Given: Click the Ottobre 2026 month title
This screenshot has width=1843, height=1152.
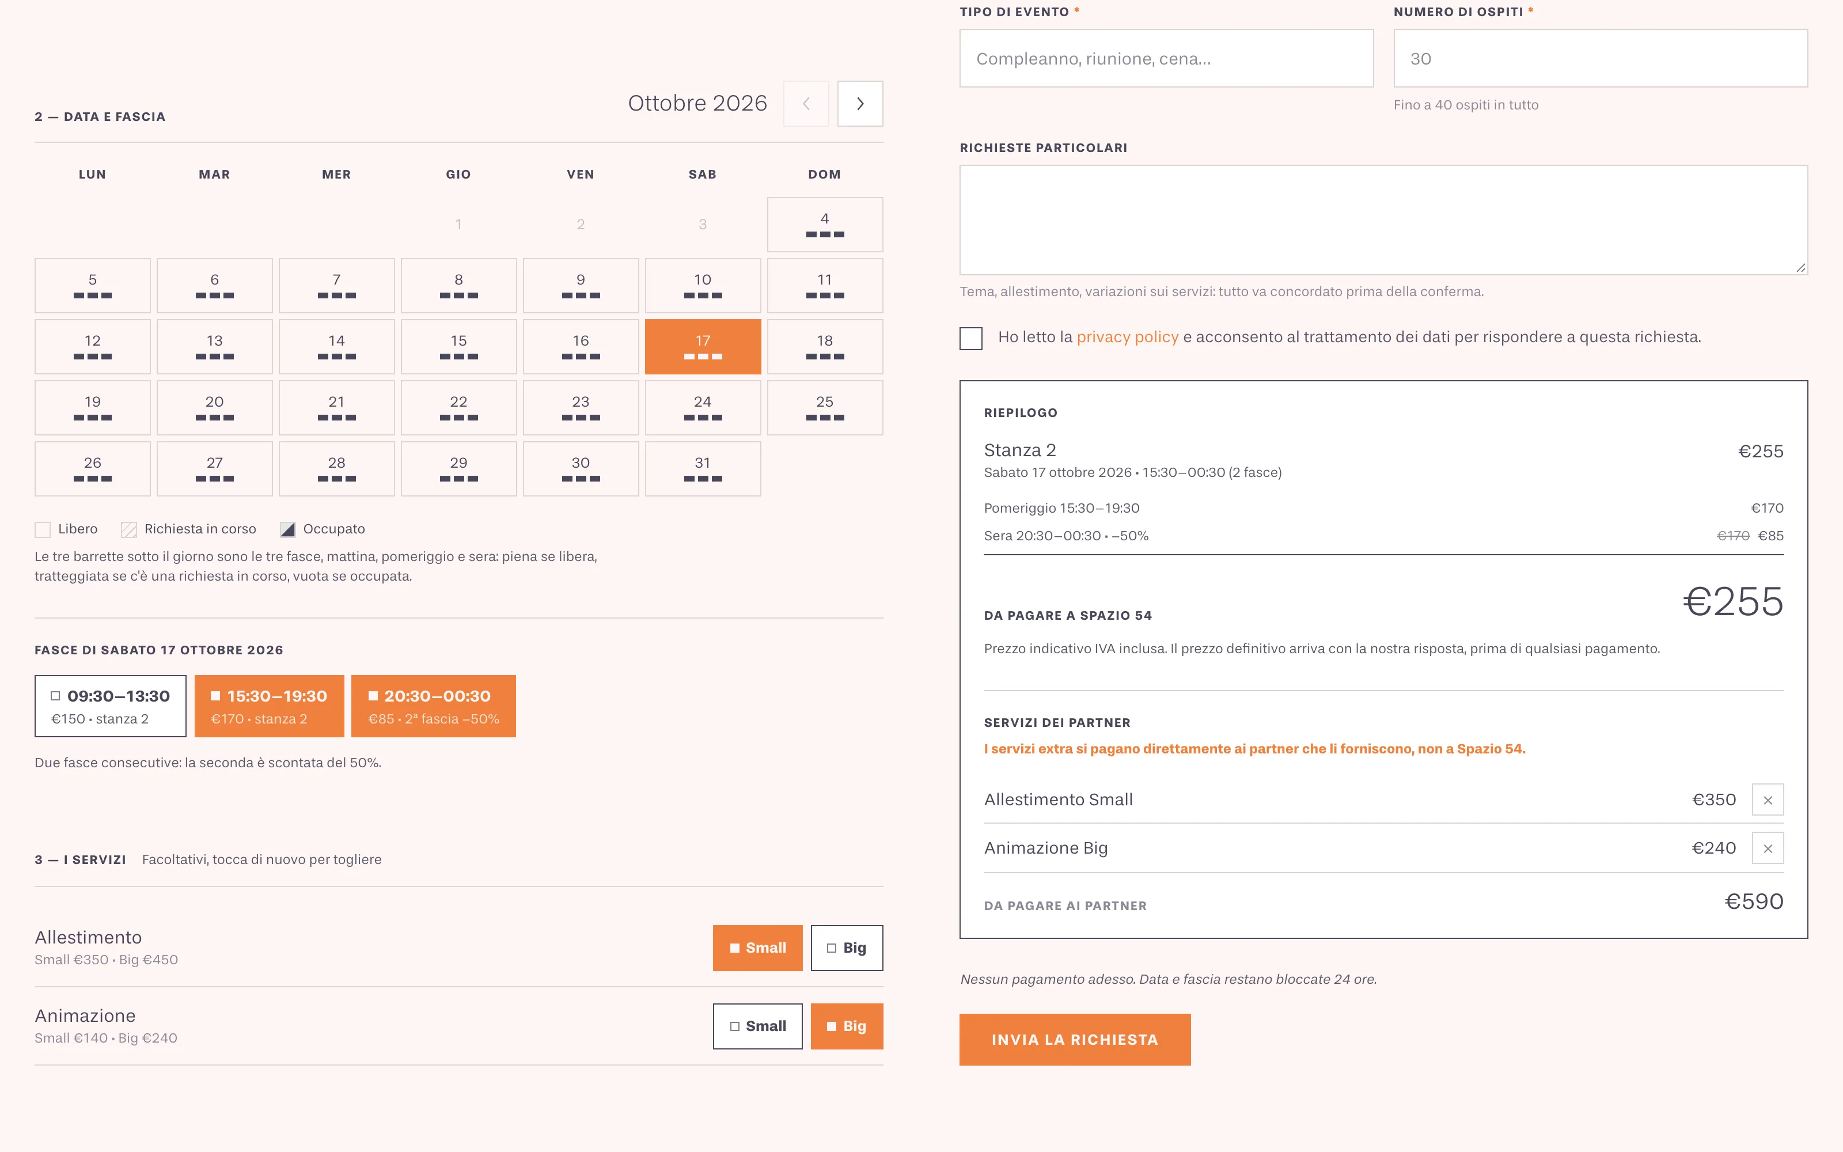Looking at the screenshot, I should click(697, 103).
